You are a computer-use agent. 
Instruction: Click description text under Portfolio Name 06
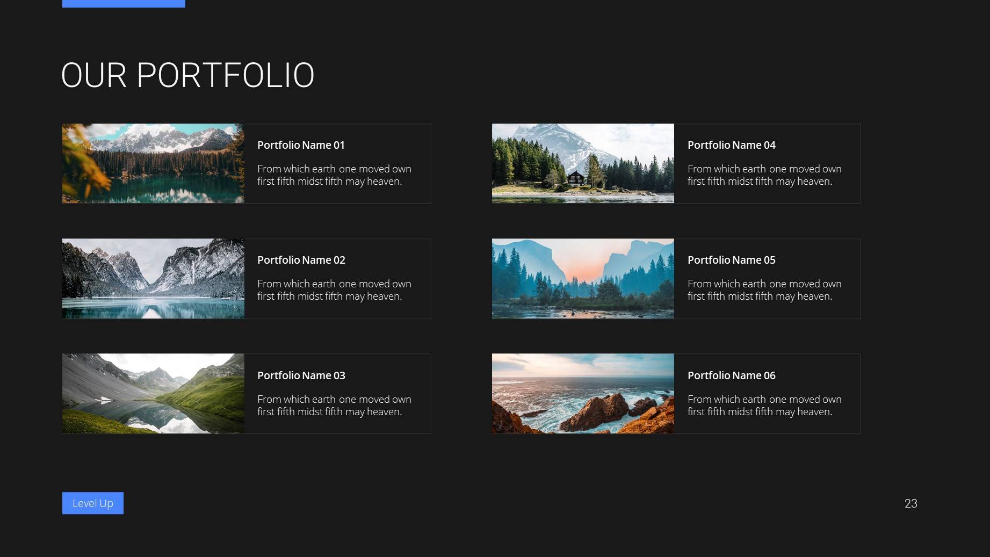click(764, 406)
